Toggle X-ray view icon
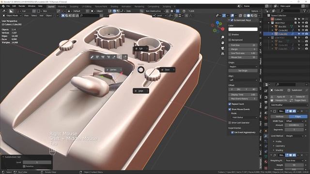 (240, 15)
